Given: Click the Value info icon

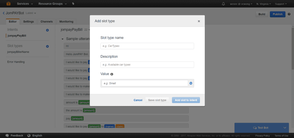Looking at the screenshot, I should [x=112, y=74].
